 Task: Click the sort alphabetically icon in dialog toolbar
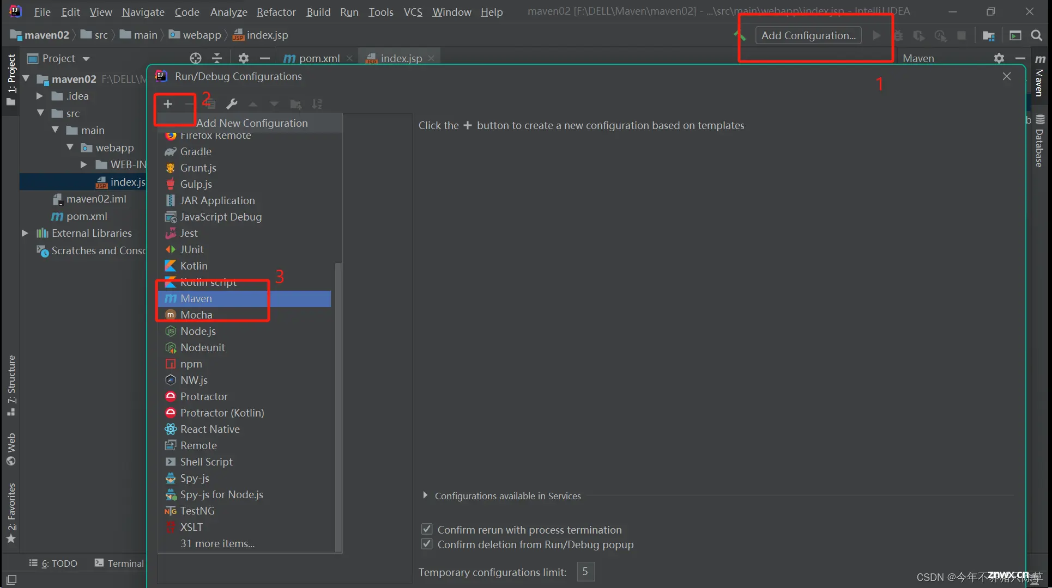[x=317, y=103]
